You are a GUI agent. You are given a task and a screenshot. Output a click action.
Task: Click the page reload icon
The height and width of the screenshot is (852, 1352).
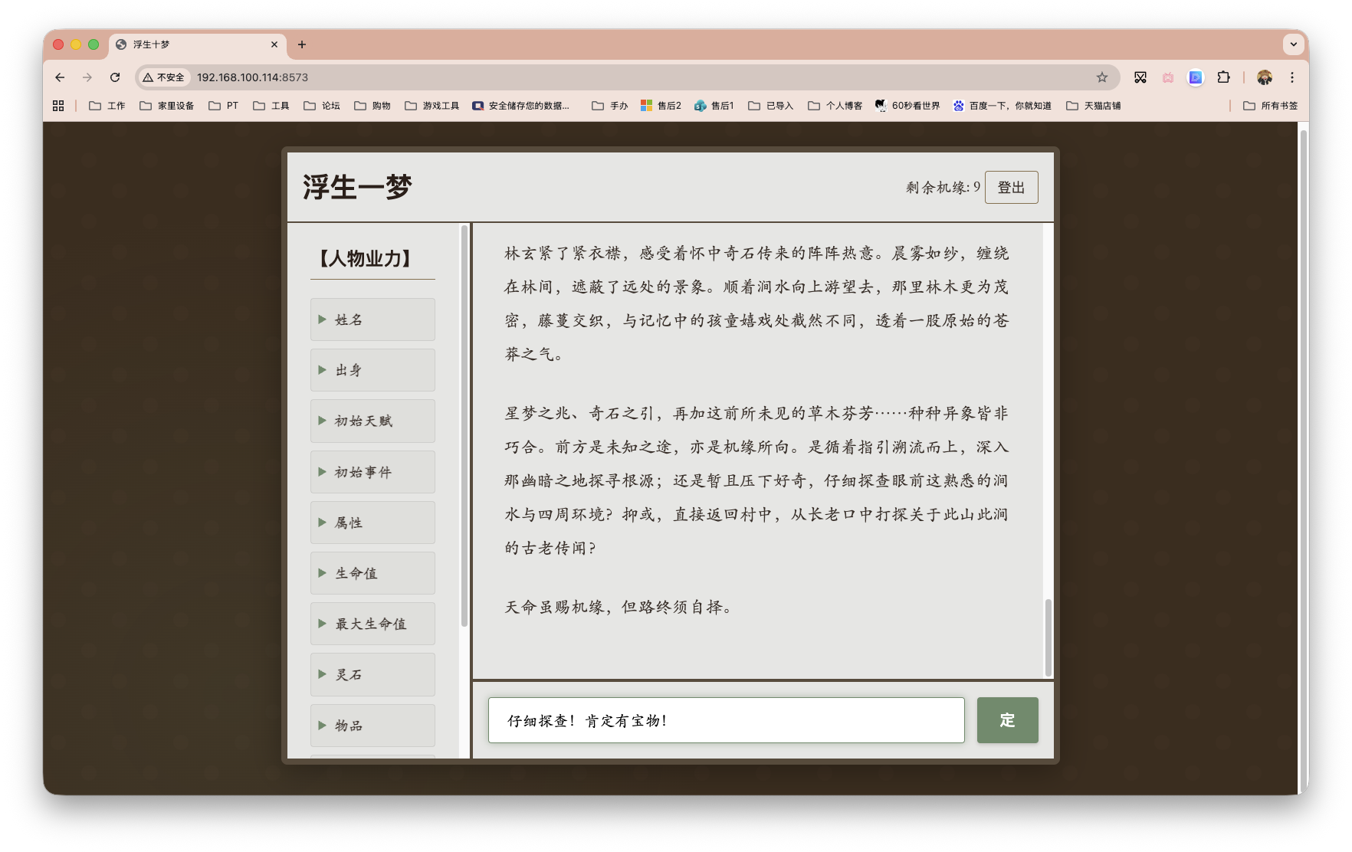point(115,77)
